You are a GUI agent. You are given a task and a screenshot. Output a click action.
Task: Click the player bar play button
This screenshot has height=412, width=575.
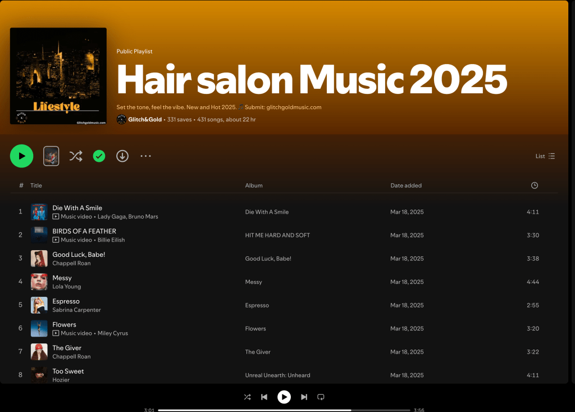(284, 397)
